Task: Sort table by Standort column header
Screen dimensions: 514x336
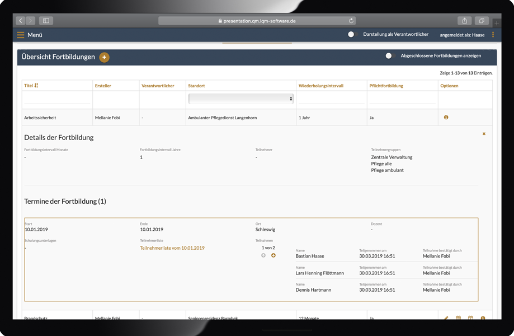Action: point(196,86)
